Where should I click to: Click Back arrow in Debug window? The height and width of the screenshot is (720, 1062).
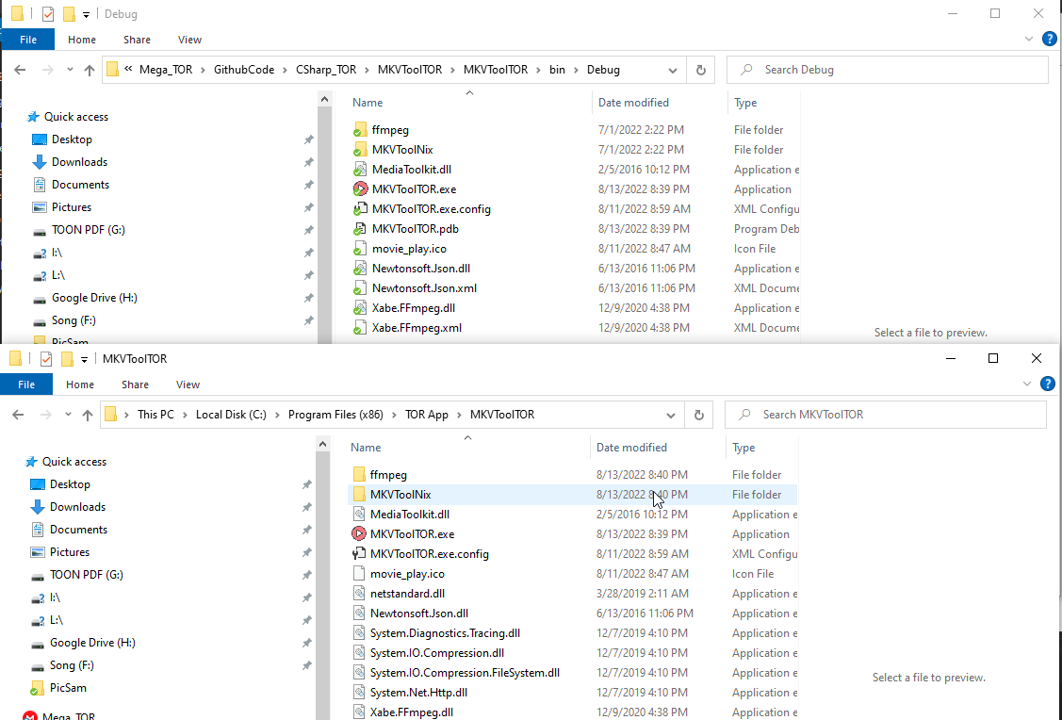coord(21,70)
